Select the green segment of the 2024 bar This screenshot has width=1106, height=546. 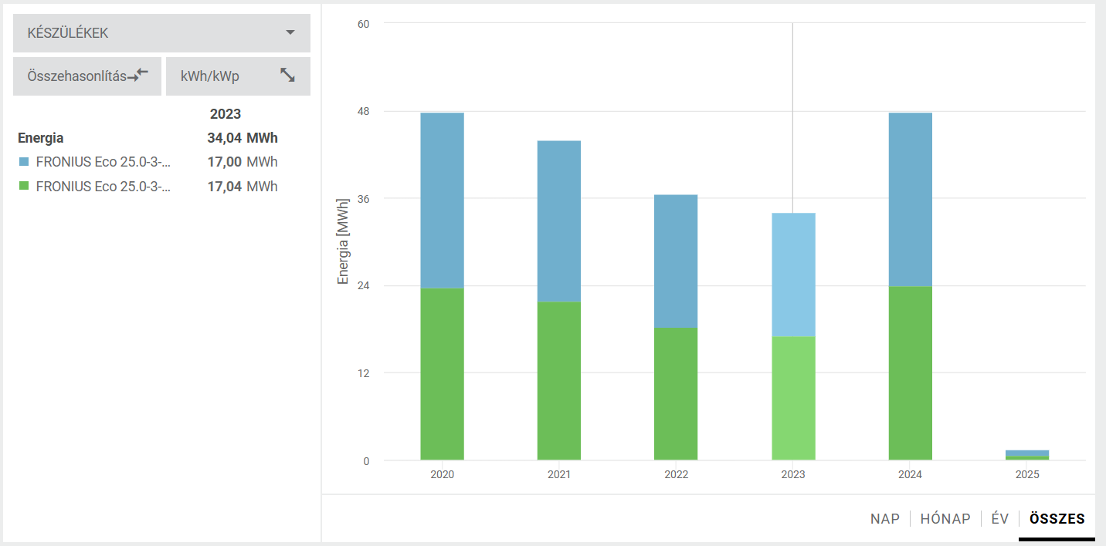point(910,373)
